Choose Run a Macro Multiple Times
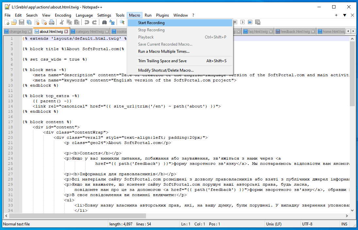This screenshot has height=230, width=358. point(180,51)
